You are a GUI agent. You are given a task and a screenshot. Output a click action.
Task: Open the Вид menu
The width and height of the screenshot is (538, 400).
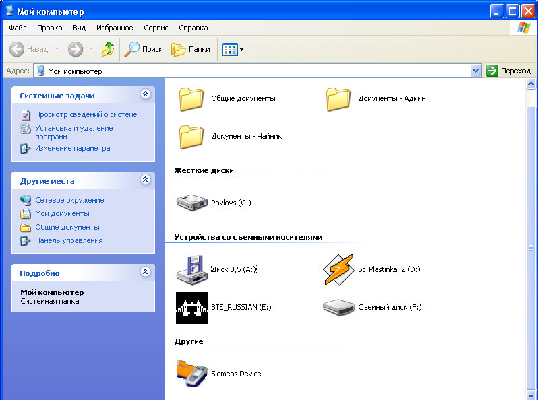pyautogui.click(x=80, y=28)
